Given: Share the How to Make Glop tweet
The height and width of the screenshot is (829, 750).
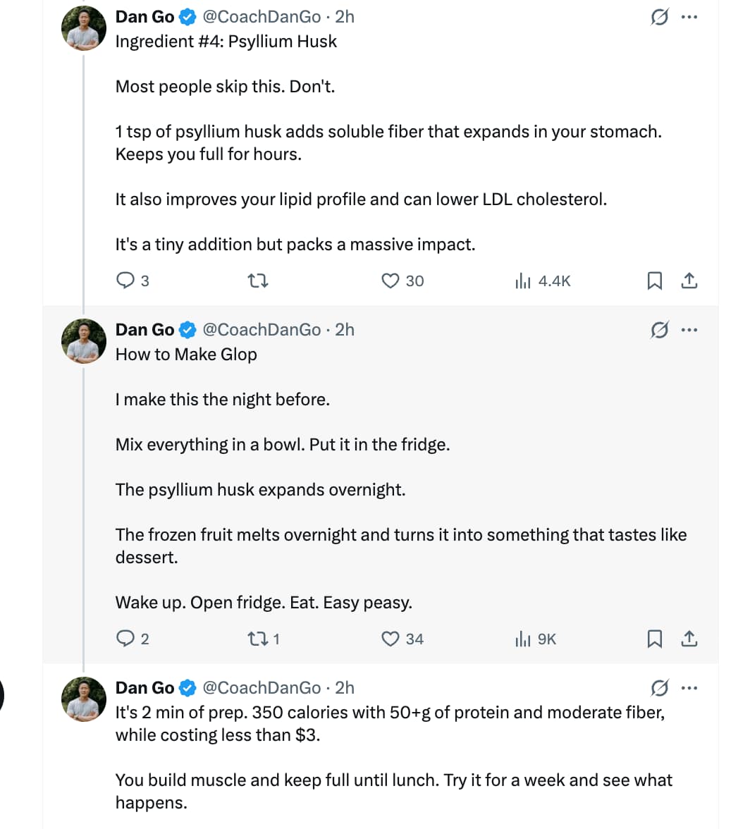Looking at the screenshot, I should coord(689,639).
